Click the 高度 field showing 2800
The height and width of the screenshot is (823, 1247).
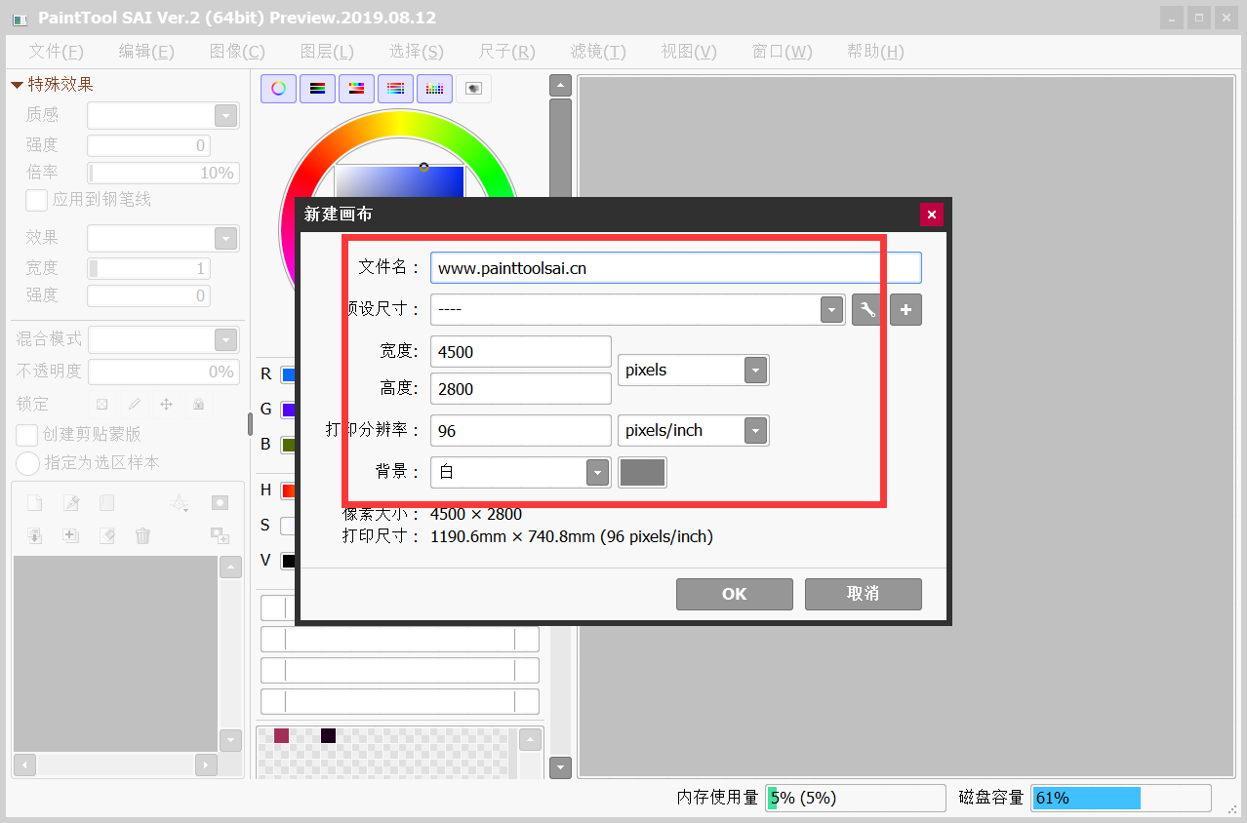click(x=521, y=389)
